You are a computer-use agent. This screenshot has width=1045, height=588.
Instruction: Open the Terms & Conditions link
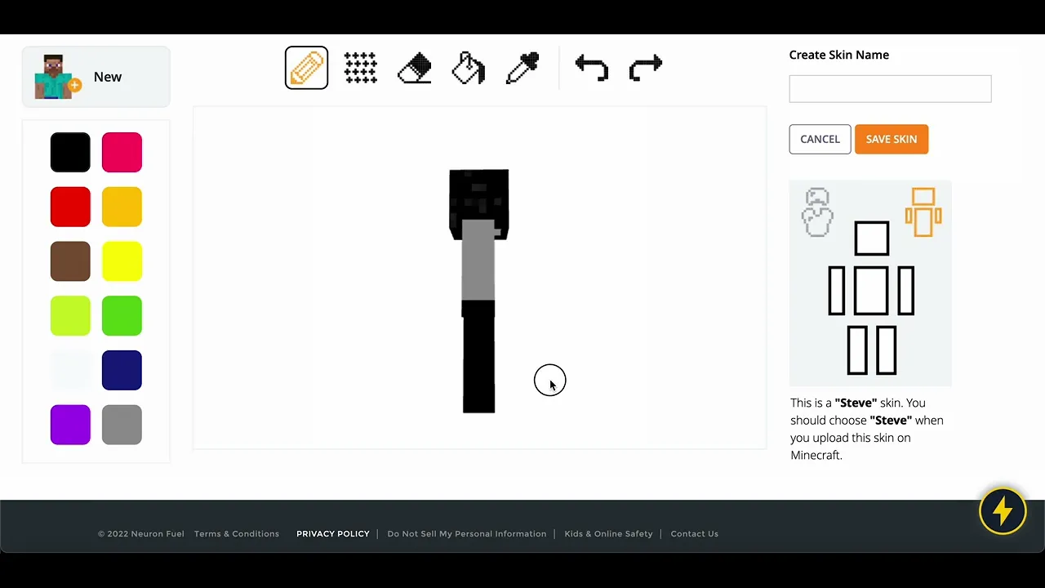[x=237, y=534]
